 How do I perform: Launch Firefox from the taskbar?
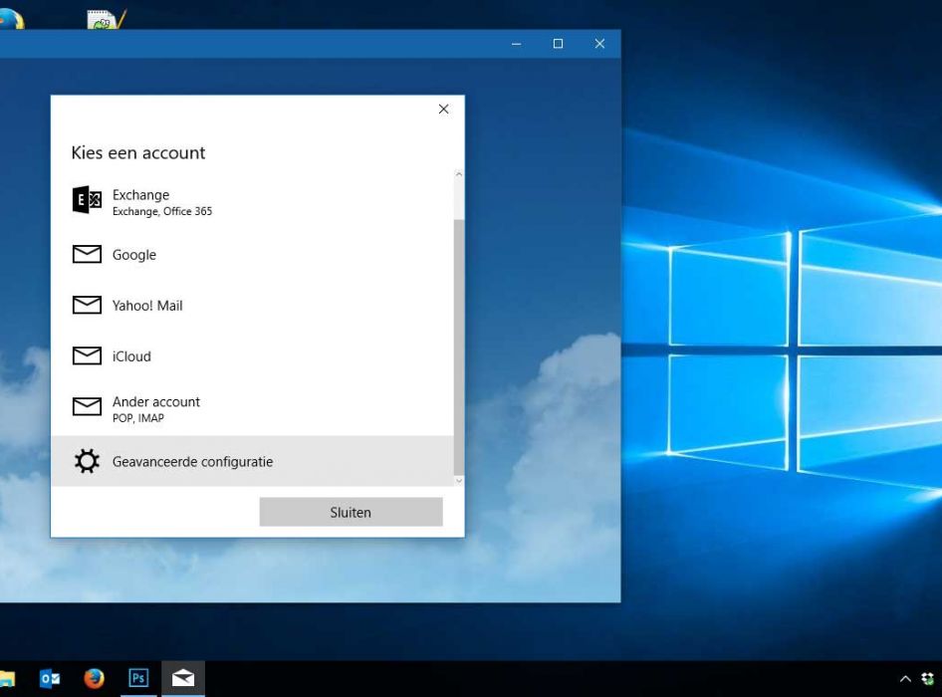point(94,679)
